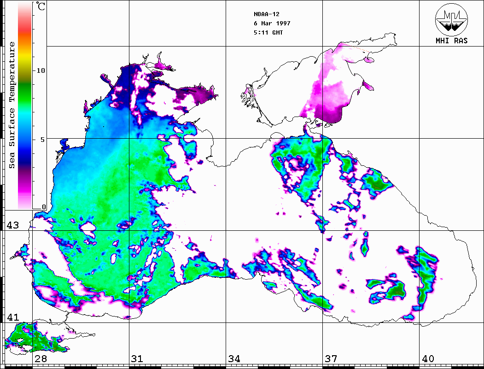Image resolution: width=484 pixels, height=369 pixels.
Task: Click the longitude label '37'
Action: [331, 359]
